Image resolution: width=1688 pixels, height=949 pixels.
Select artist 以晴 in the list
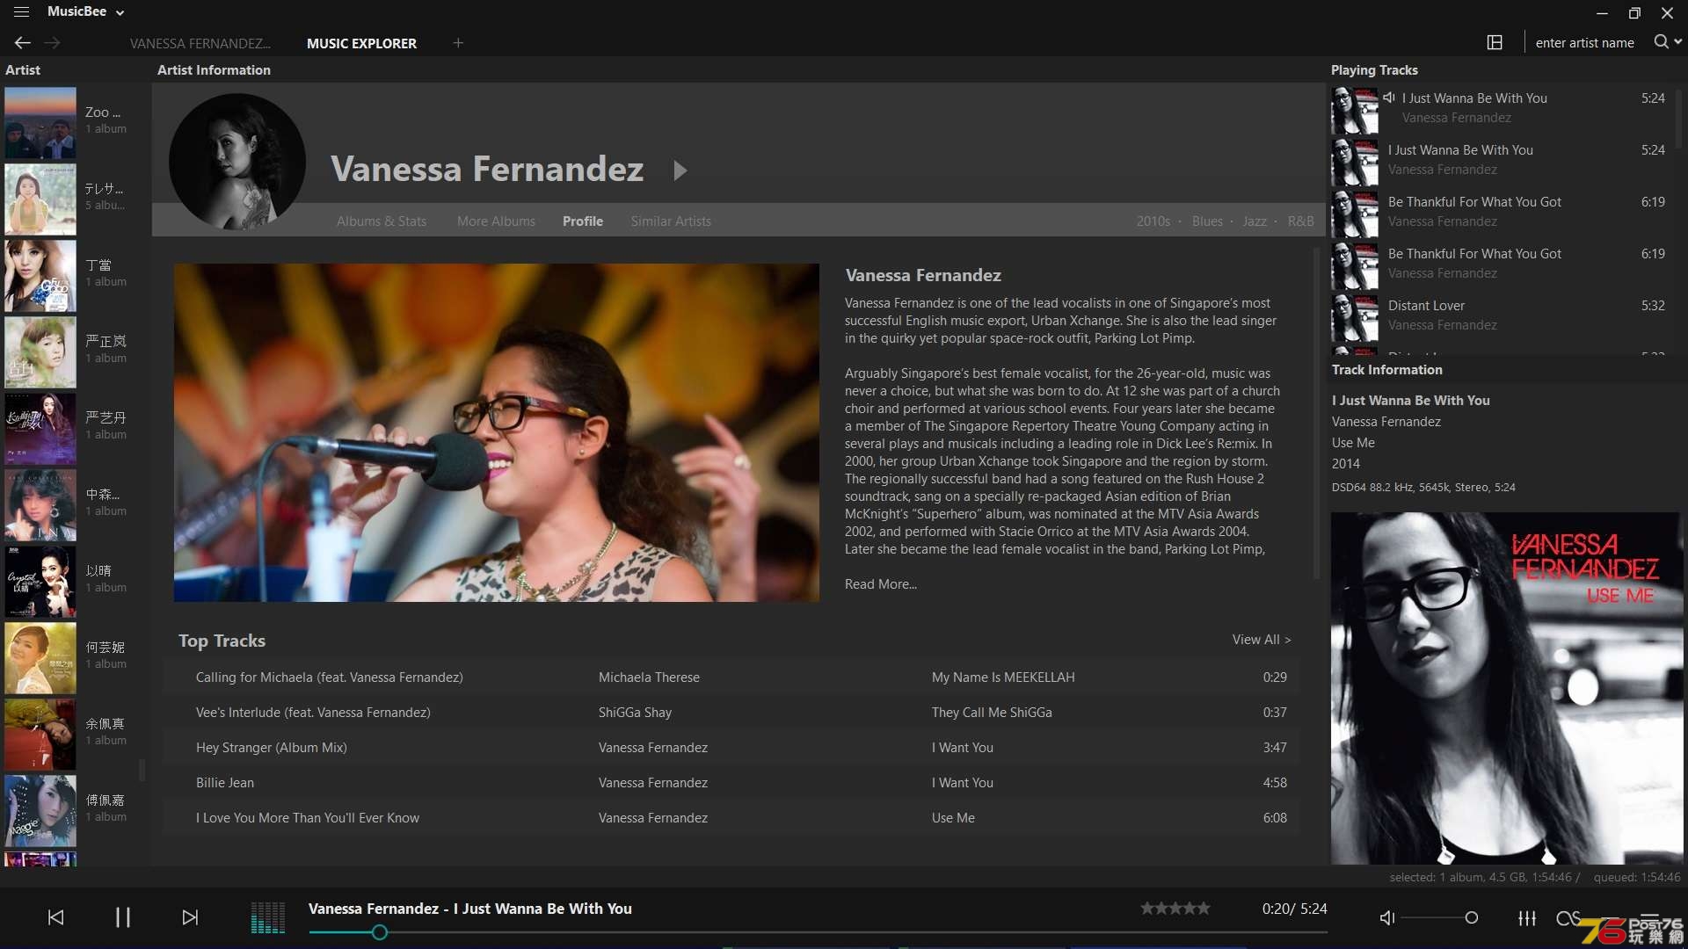[x=76, y=581]
